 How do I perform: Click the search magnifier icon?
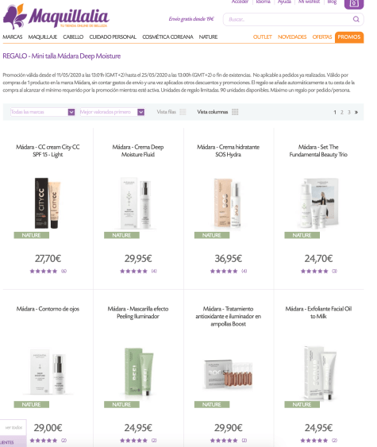click(356, 19)
